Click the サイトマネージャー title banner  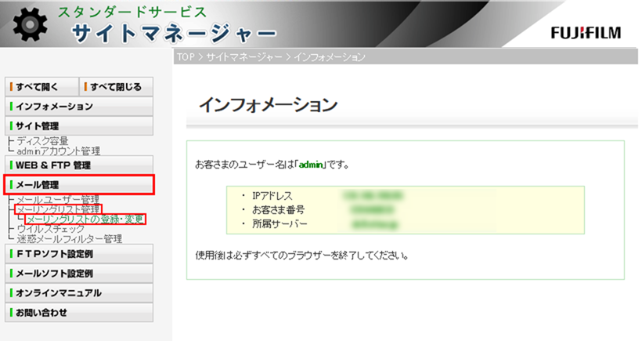click(x=172, y=34)
